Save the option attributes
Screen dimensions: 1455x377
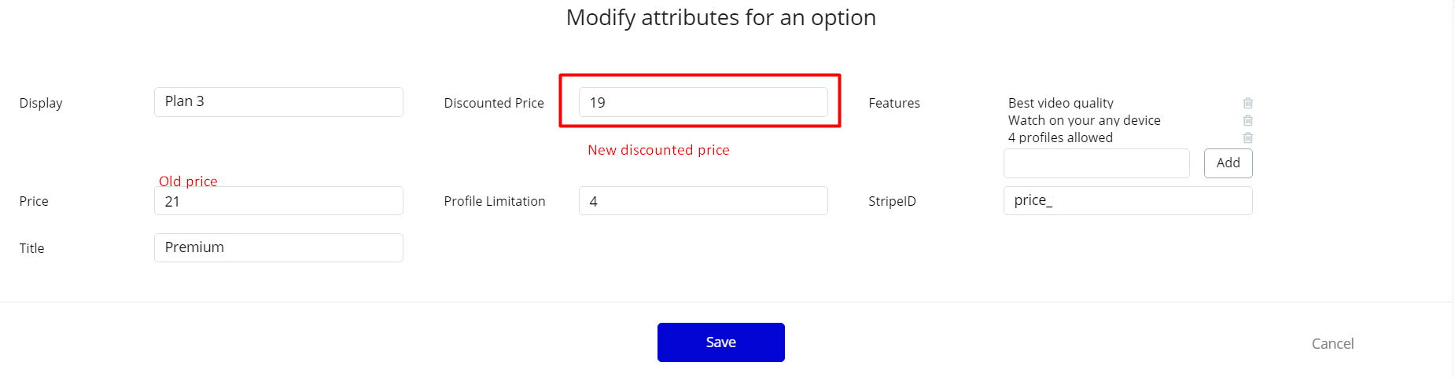[720, 342]
